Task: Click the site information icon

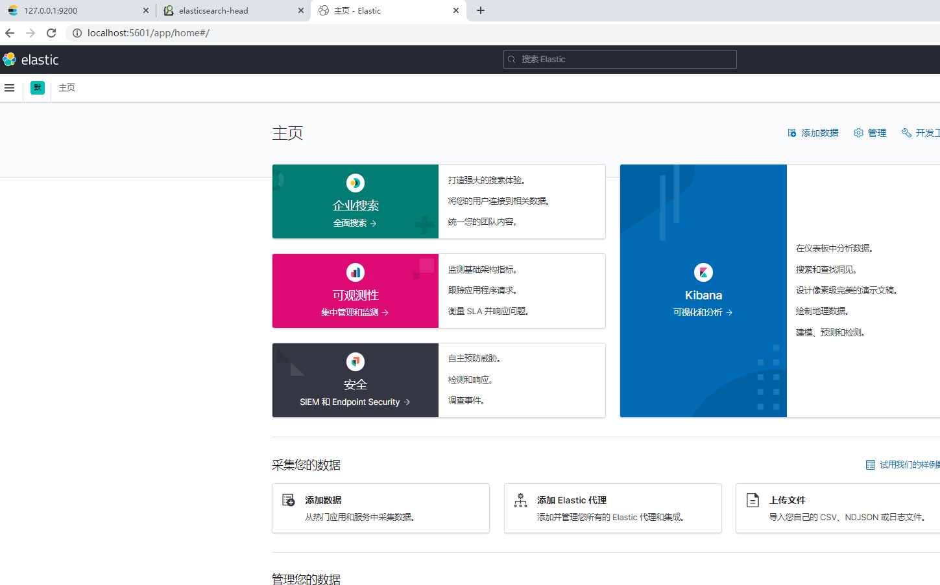Action: click(77, 33)
